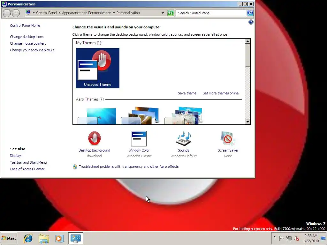This screenshot has width=327, height=245.
Task: Open Action Center flag icon in tray
Action: point(281,238)
